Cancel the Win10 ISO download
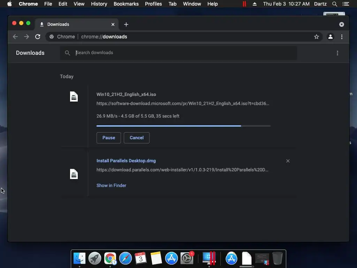 (x=137, y=138)
